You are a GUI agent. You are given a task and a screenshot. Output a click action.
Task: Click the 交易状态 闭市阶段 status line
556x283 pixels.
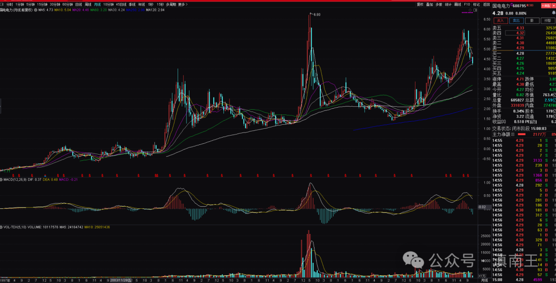[519, 128]
